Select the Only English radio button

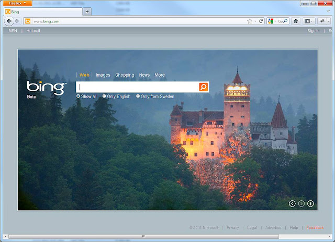point(104,96)
